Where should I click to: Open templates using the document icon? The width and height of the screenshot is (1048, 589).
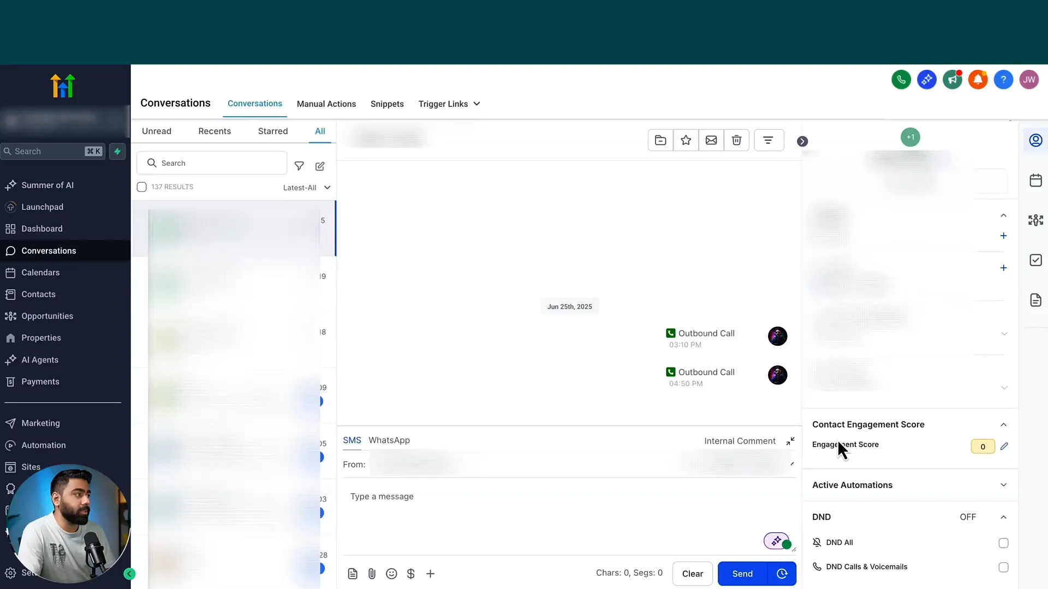tap(353, 574)
